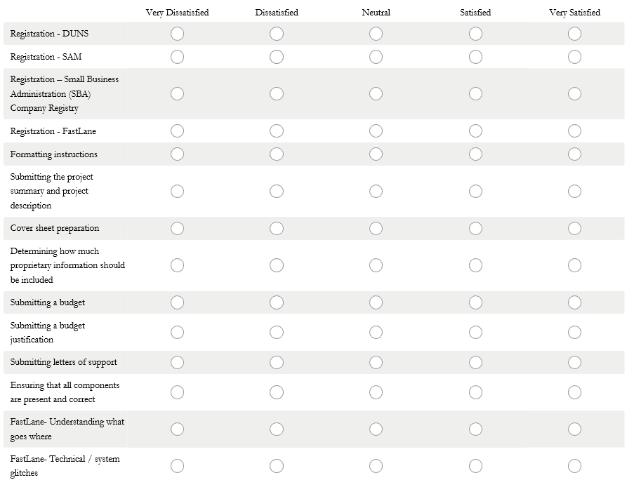Choose Satisfied for FastLane technical glitches

coord(475,466)
